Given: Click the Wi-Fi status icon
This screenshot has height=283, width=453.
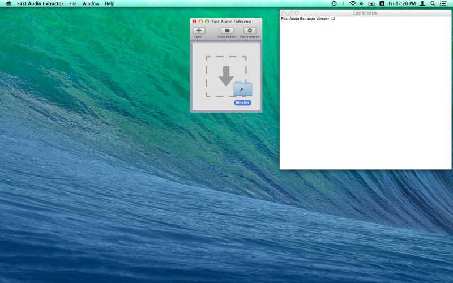Looking at the screenshot, I should click(352, 3).
